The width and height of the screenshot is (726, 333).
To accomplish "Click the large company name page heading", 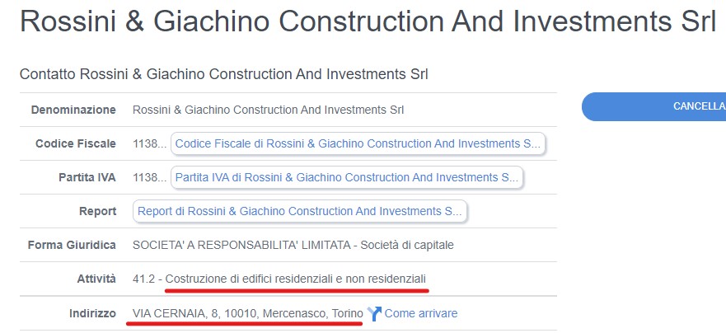I will click(x=368, y=22).
